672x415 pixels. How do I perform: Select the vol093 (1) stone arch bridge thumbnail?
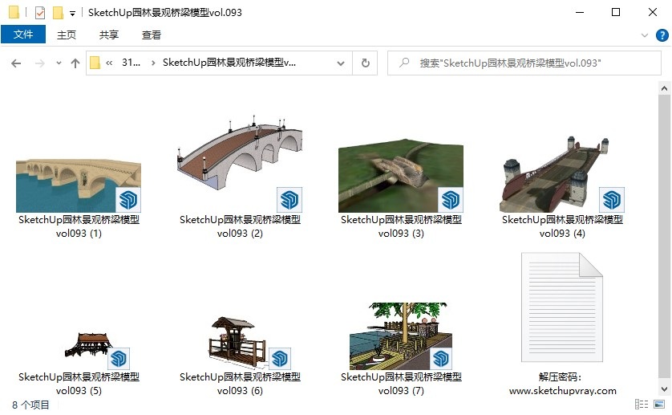click(79, 185)
